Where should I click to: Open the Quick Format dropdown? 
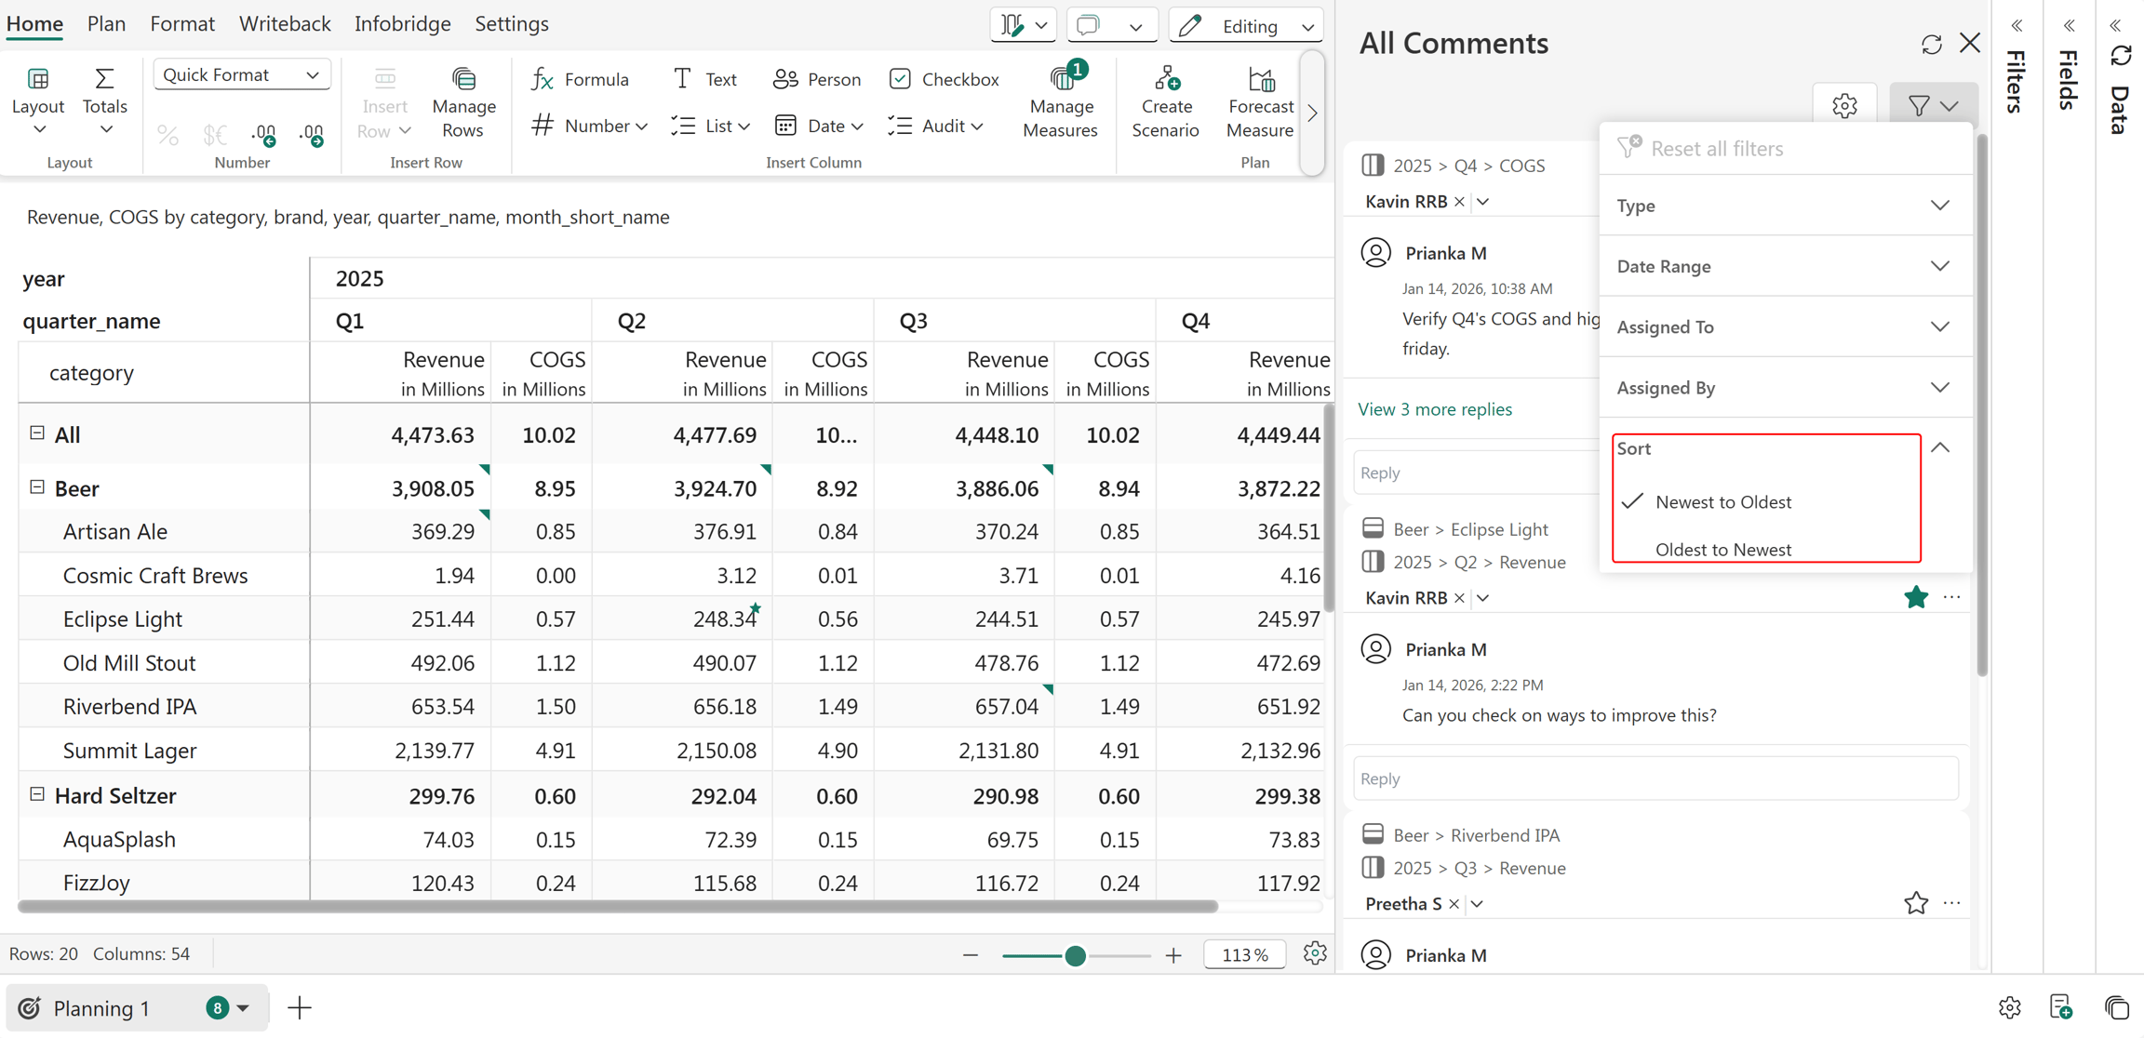click(241, 74)
